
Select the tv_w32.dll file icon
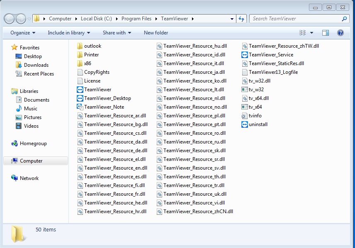245,81
